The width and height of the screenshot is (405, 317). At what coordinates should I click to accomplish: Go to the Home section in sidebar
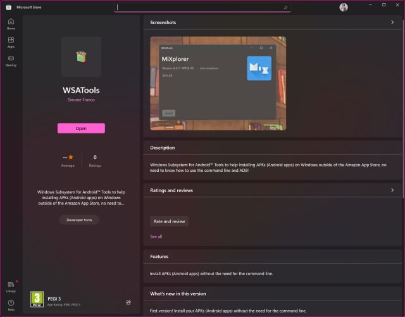click(x=11, y=24)
